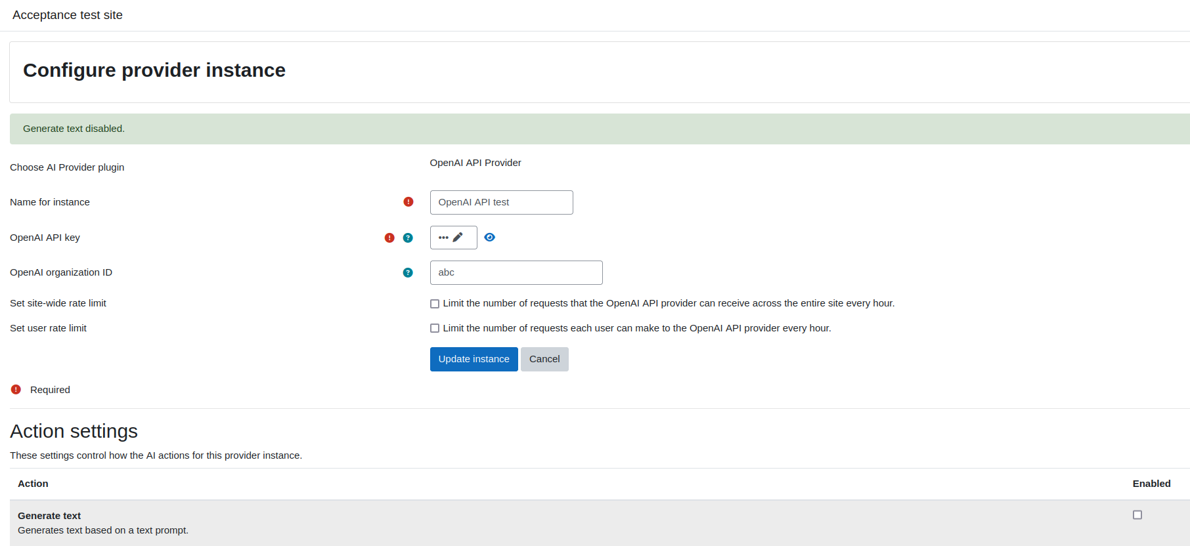
Task: Open help for OpenAI organization ID
Action: pos(408,272)
